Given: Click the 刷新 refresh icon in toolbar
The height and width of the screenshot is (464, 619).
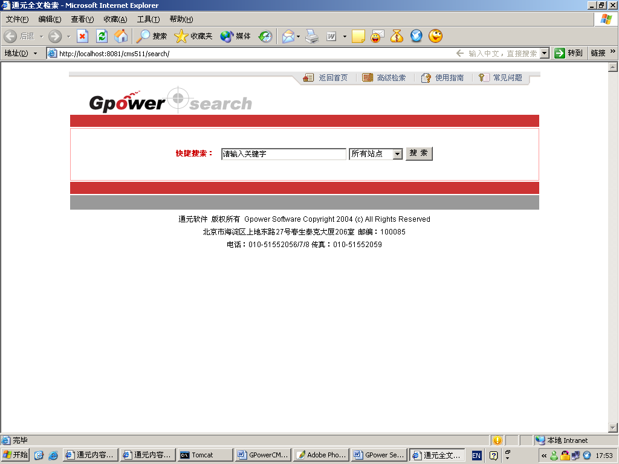Looking at the screenshot, I should (102, 36).
